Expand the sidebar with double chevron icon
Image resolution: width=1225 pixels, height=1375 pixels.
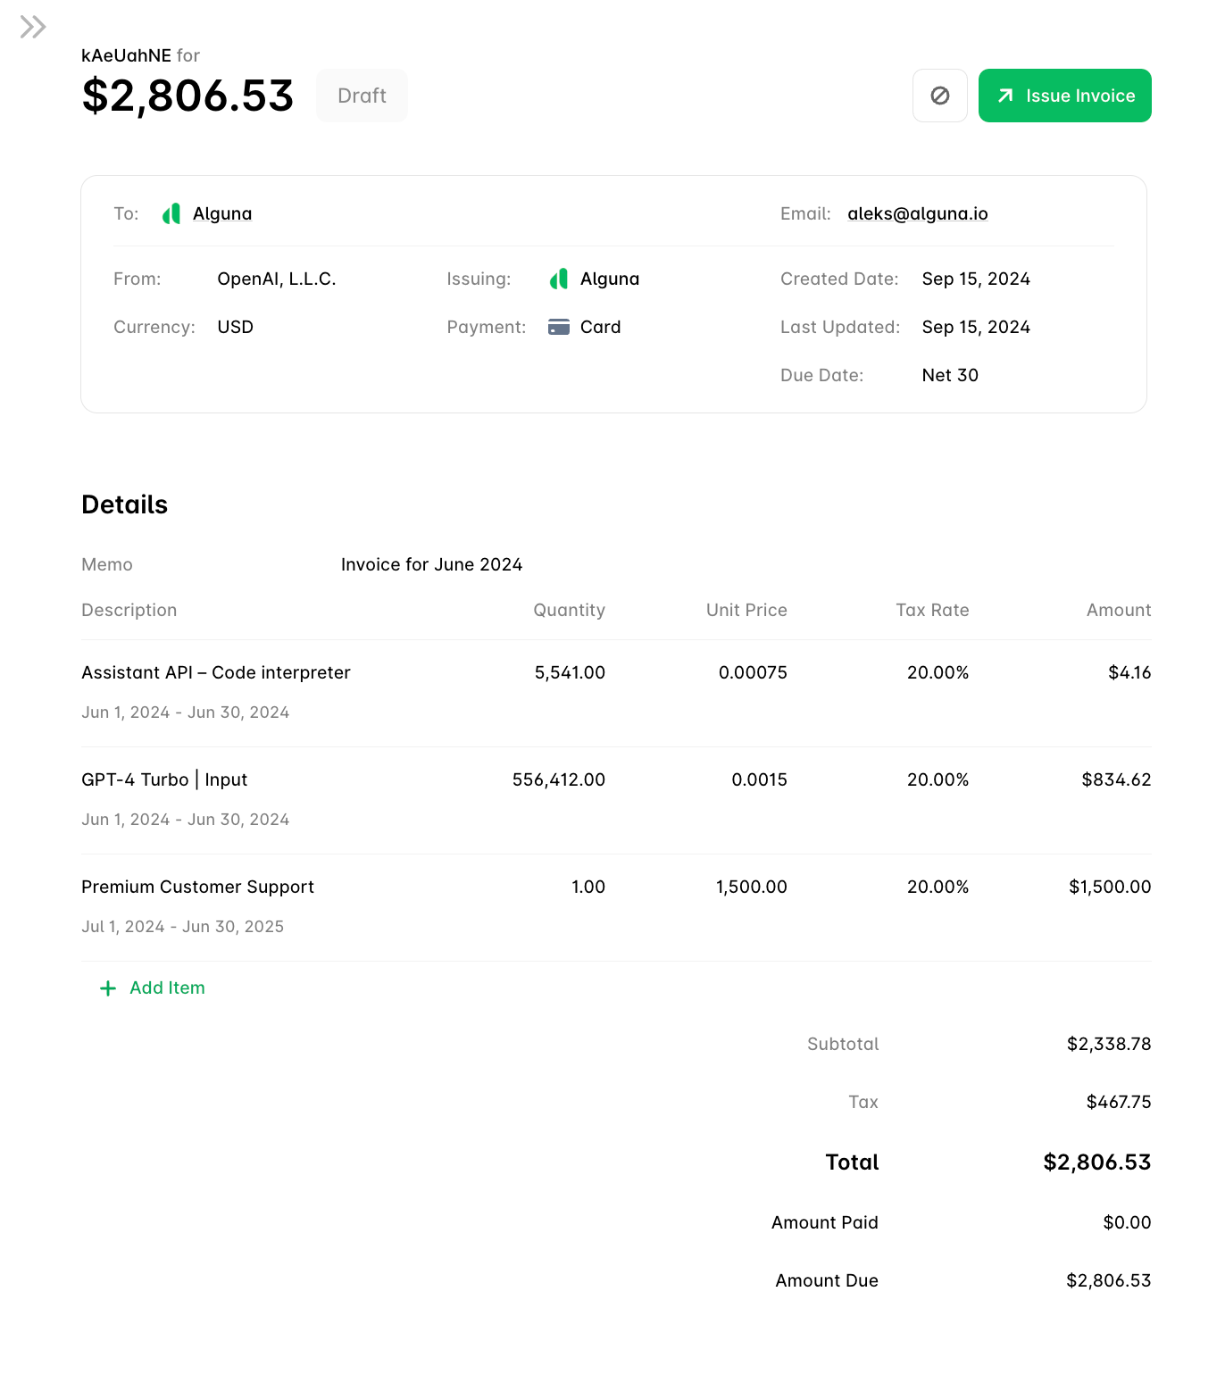[x=33, y=27]
